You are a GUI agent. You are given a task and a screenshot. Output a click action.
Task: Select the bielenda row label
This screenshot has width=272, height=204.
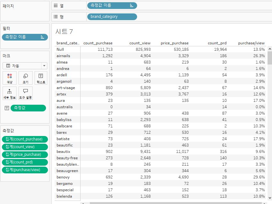pos(64,196)
